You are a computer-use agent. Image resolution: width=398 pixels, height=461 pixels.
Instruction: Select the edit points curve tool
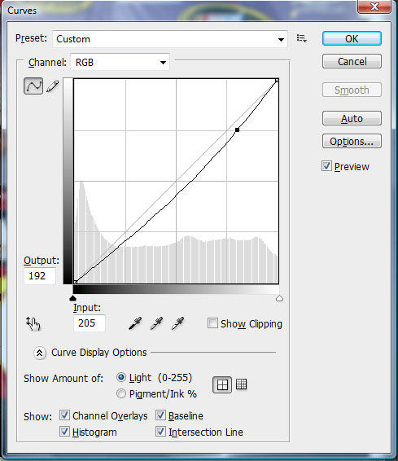[x=33, y=86]
